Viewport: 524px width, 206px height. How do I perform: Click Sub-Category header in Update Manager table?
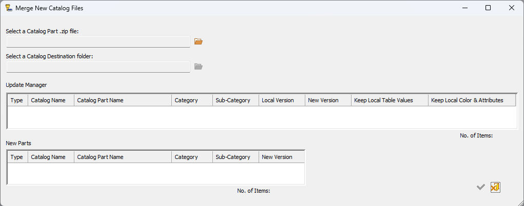(236, 100)
